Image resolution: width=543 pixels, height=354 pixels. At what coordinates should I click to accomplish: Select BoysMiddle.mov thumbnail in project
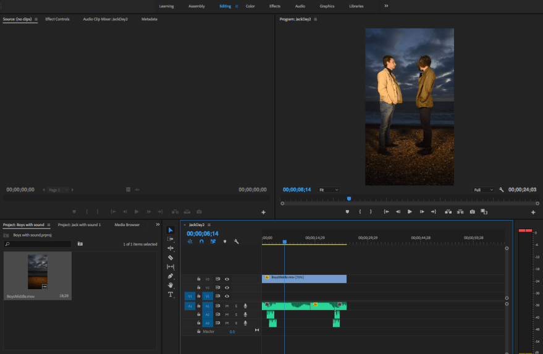coord(38,272)
